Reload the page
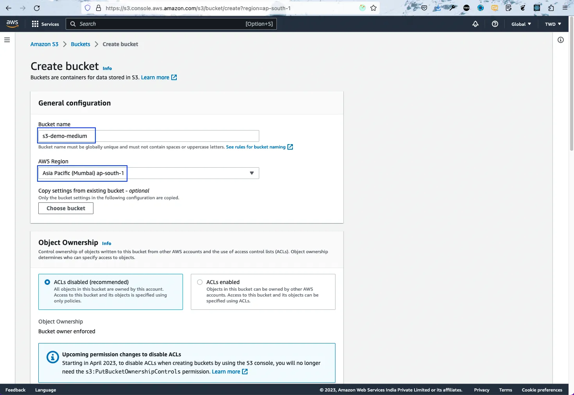Viewport: 574px width, 395px height. [x=37, y=8]
